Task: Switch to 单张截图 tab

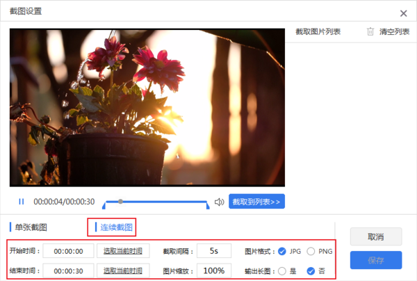Action: click(31, 227)
